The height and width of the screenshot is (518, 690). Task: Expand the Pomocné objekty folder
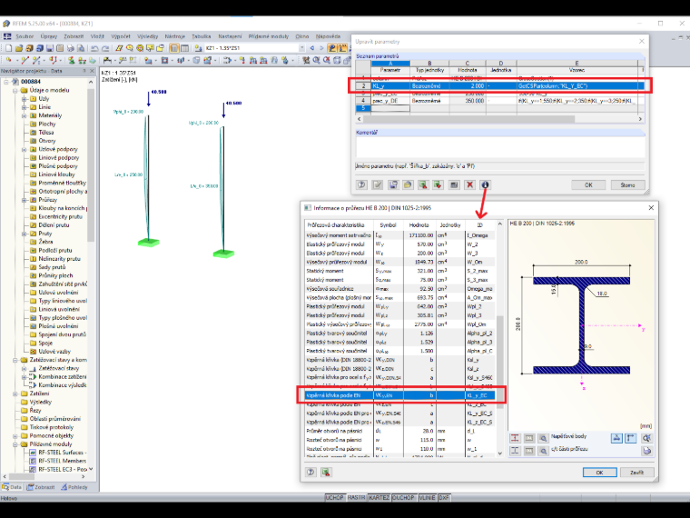click(x=15, y=435)
